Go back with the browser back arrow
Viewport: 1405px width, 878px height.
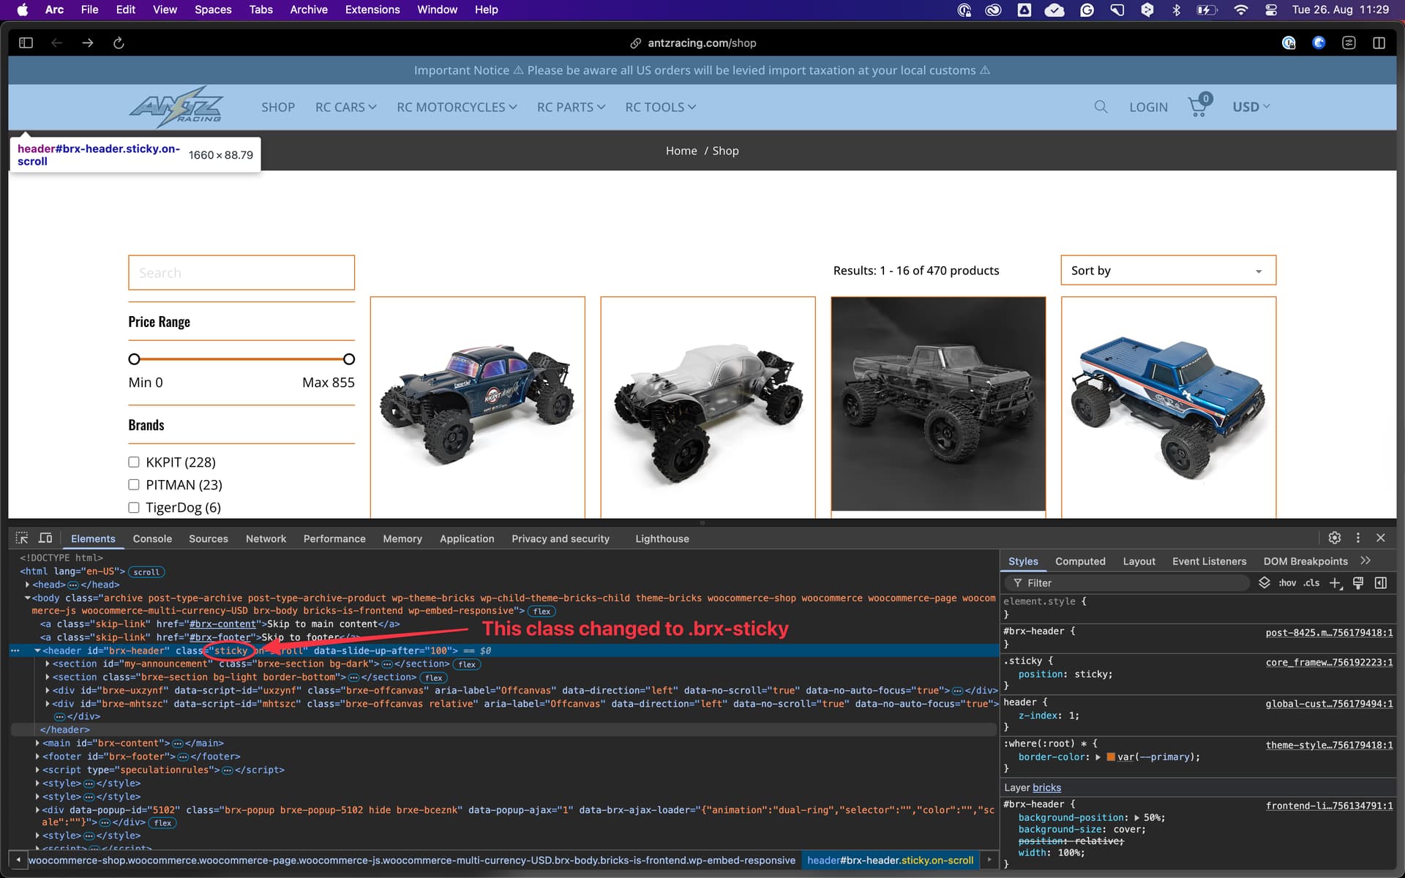[x=56, y=43]
